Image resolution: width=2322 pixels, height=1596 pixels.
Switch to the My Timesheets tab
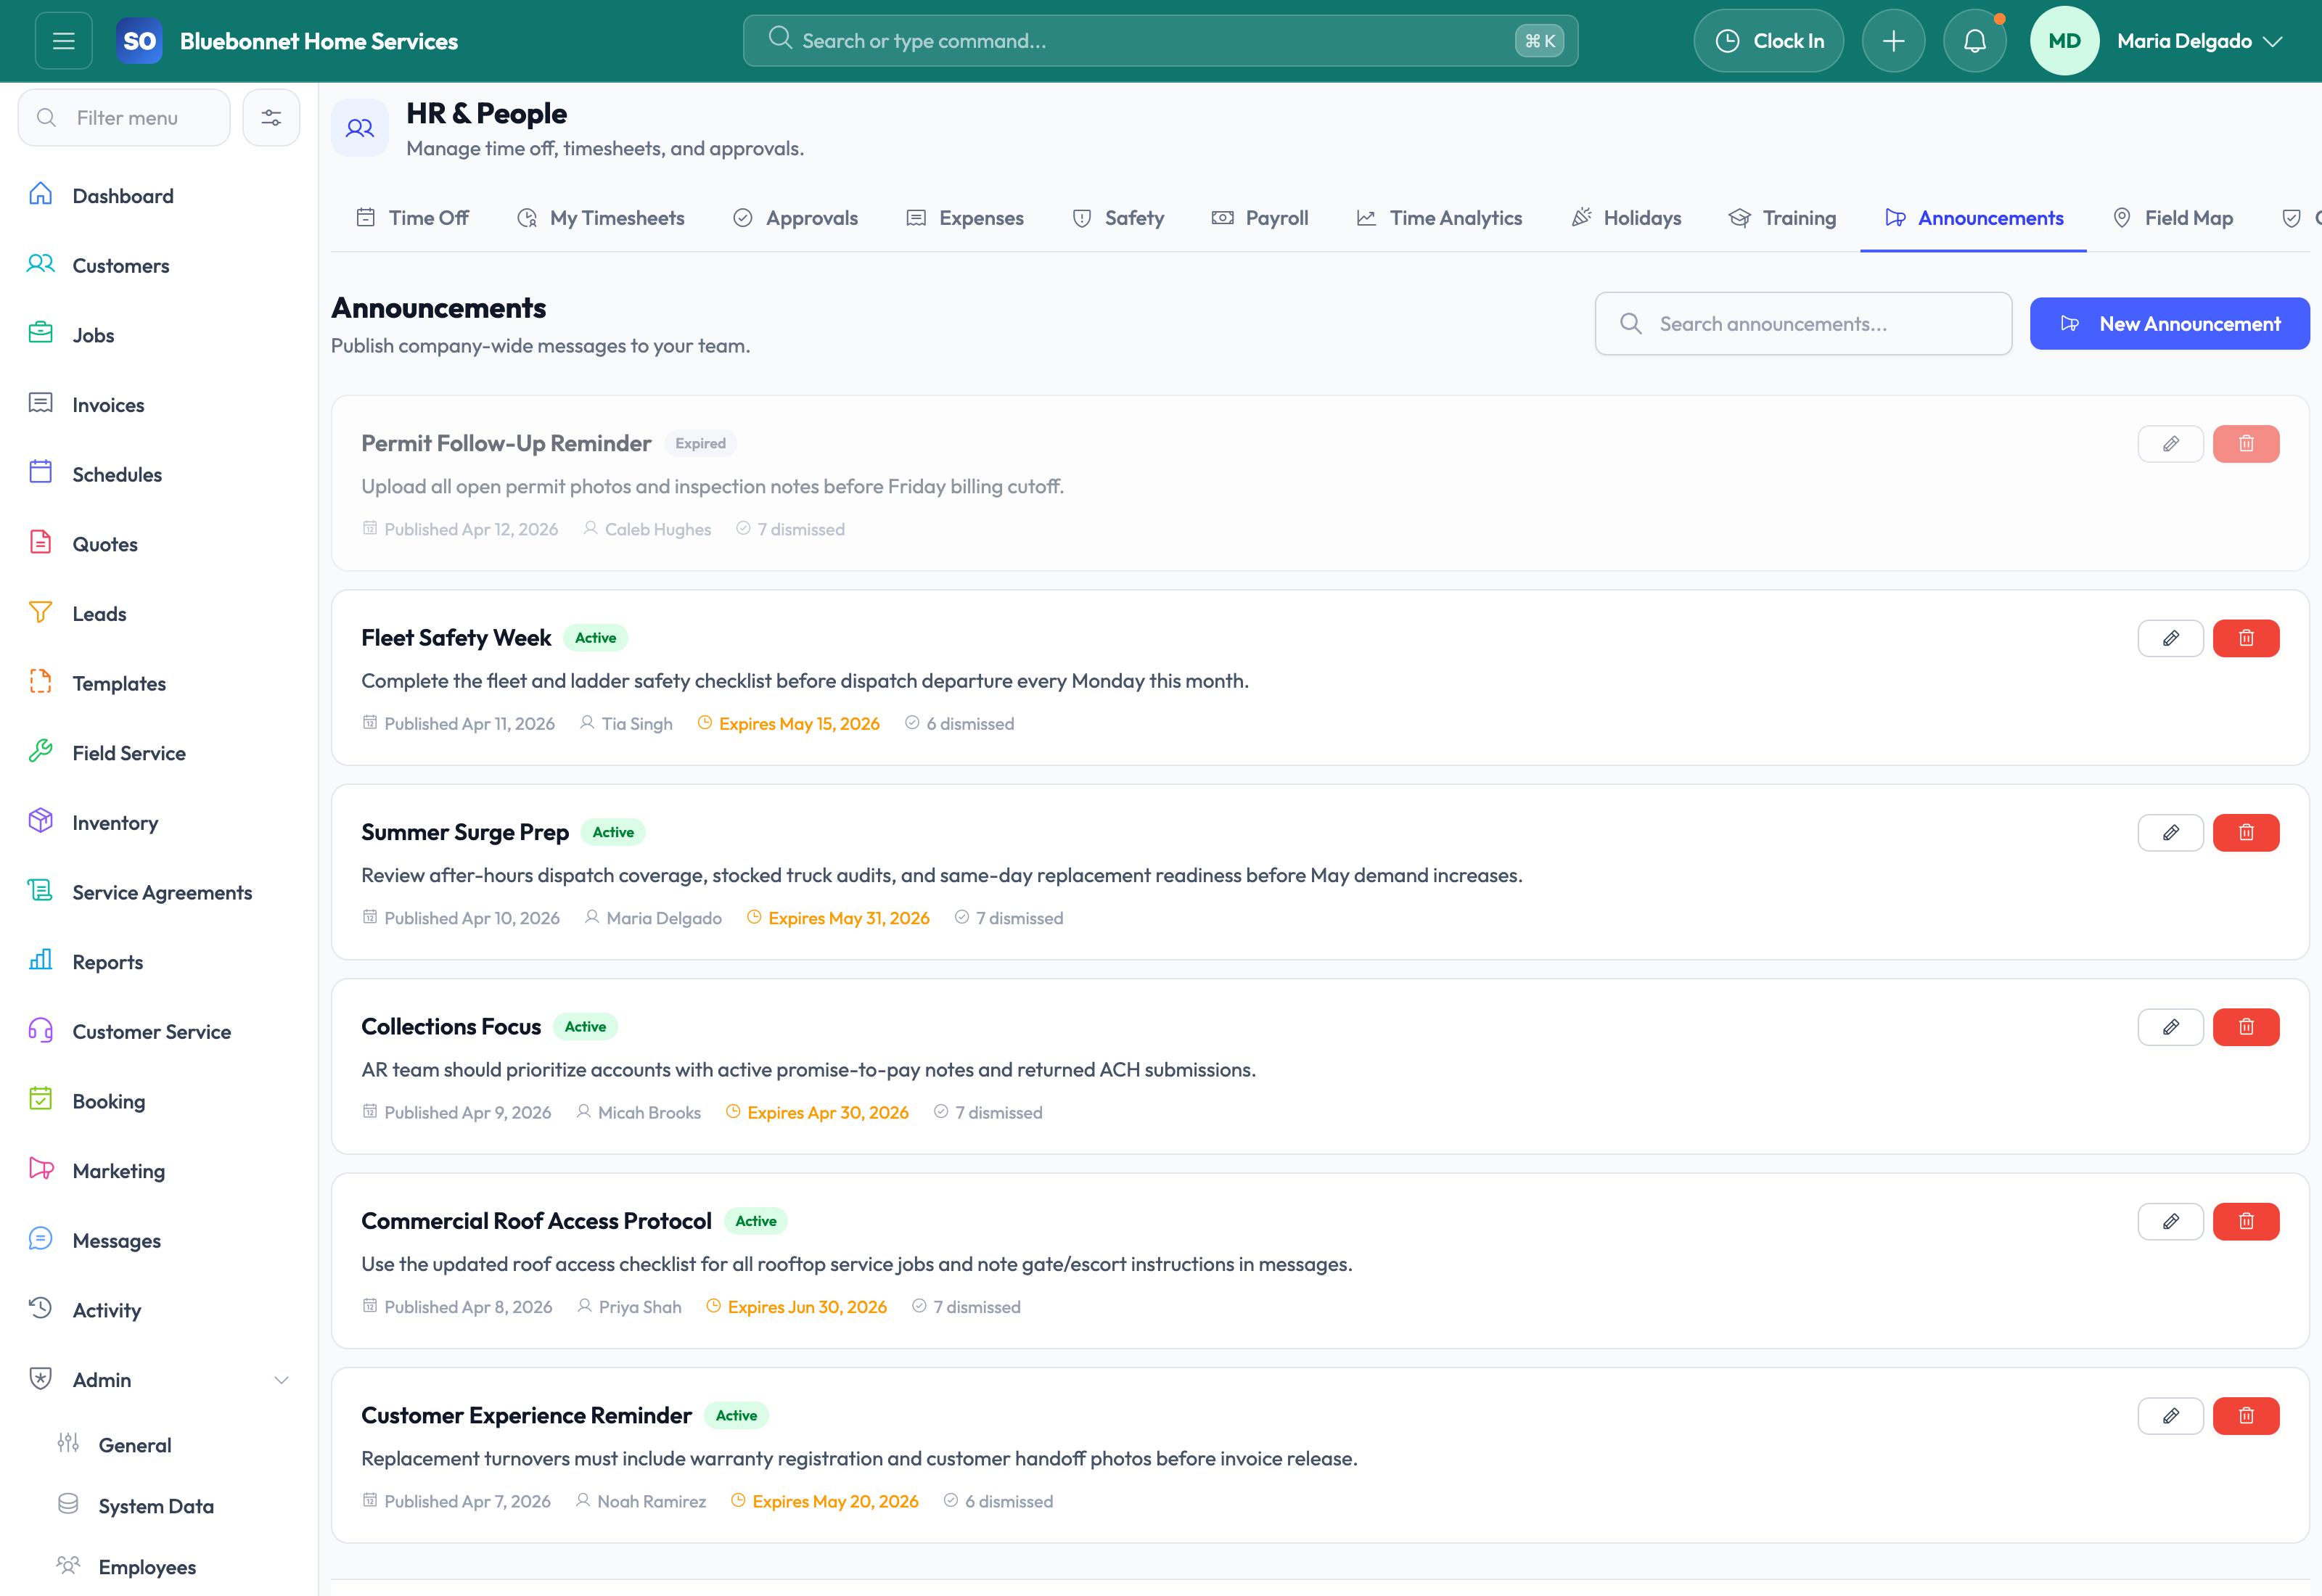600,218
